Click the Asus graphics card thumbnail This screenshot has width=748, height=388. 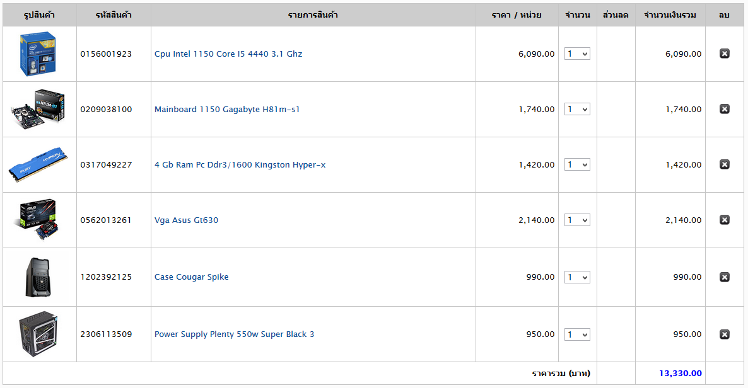coord(39,220)
